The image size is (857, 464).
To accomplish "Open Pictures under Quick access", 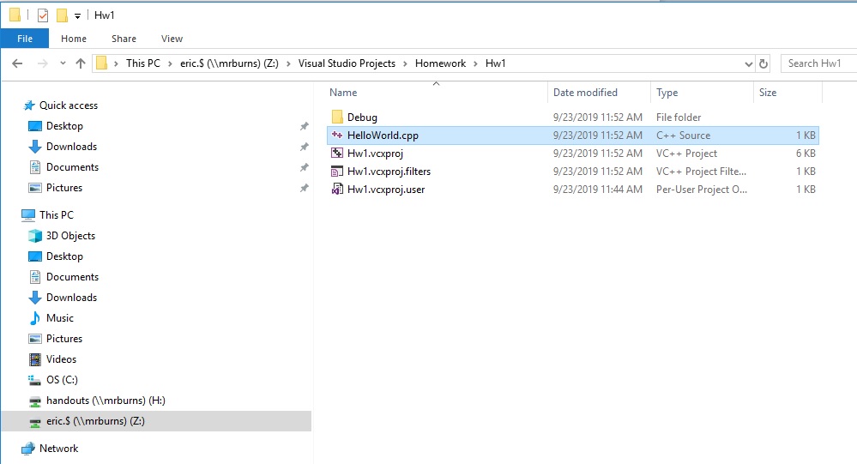I will coord(64,188).
